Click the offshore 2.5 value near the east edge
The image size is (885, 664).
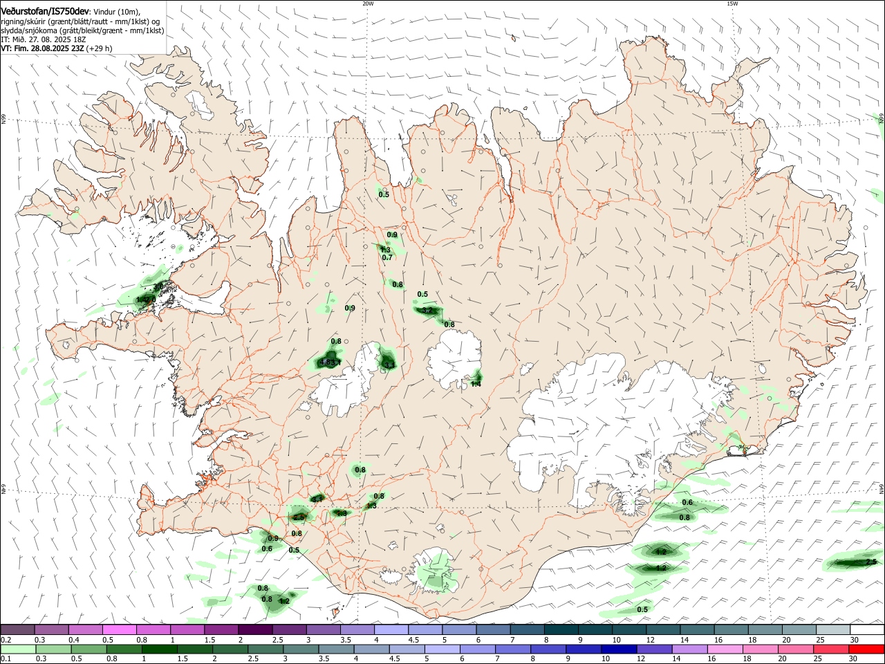click(x=871, y=562)
